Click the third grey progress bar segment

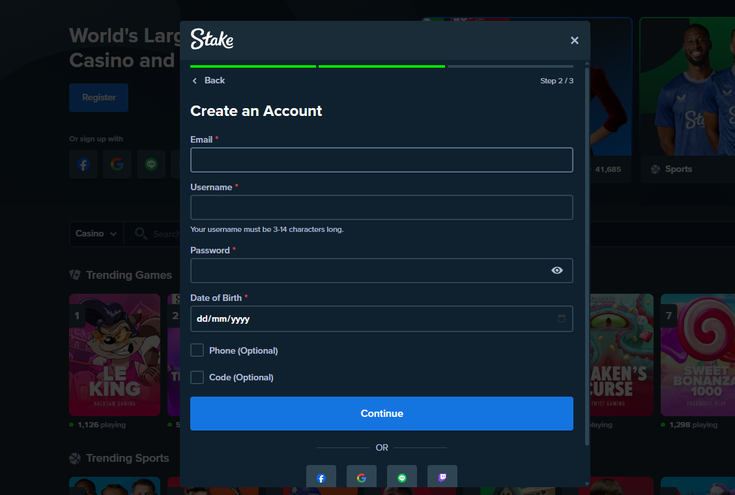click(x=510, y=66)
